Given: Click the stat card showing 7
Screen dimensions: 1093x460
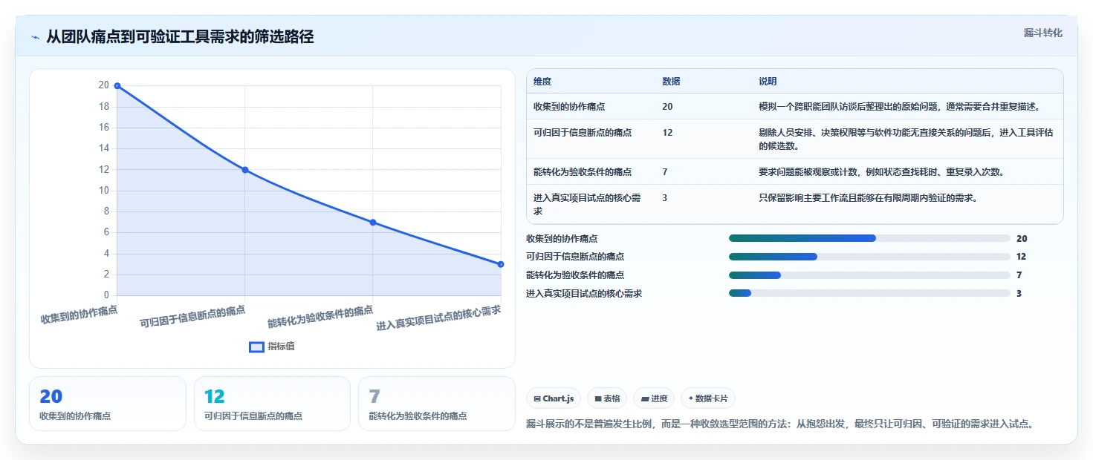Looking at the screenshot, I should click(x=437, y=404).
